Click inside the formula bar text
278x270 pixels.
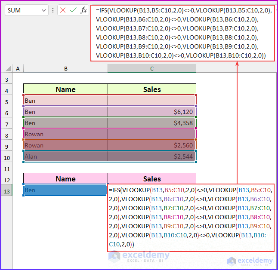click(182, 33)
